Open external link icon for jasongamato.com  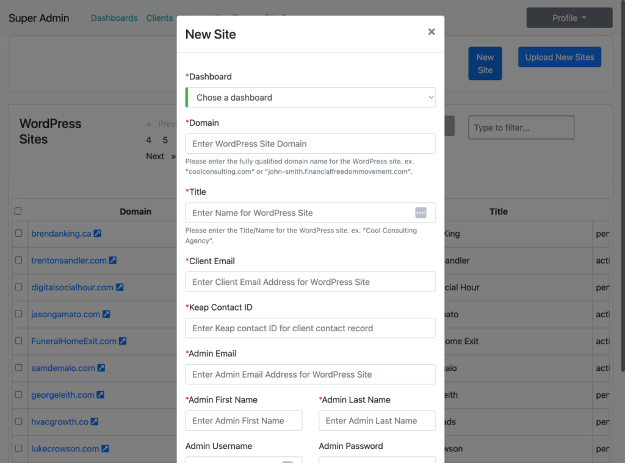click(106, 314)
